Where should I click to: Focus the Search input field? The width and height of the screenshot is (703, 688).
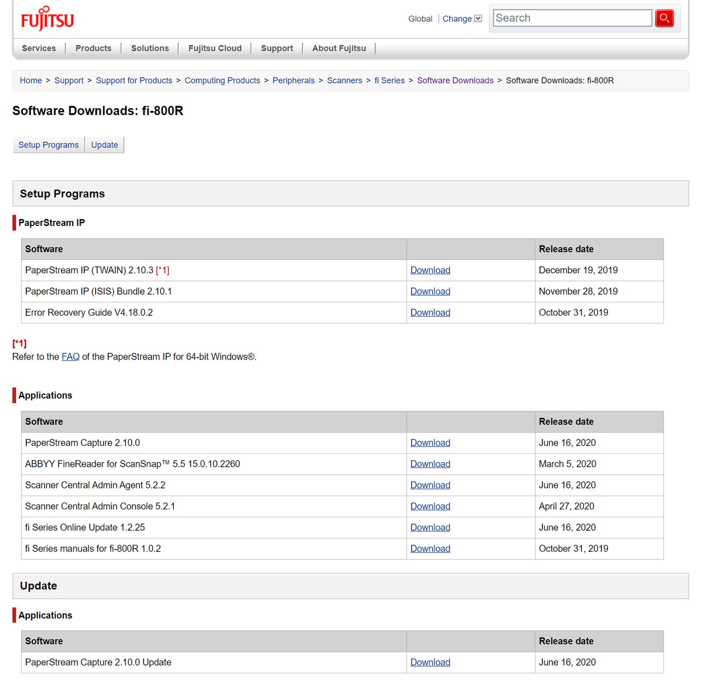572,18
